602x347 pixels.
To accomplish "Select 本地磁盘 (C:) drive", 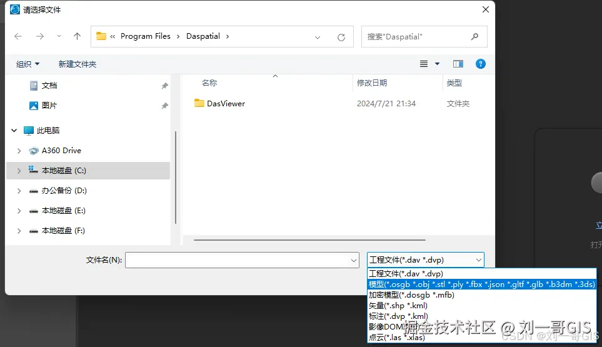I will click(x=64, y=171).
